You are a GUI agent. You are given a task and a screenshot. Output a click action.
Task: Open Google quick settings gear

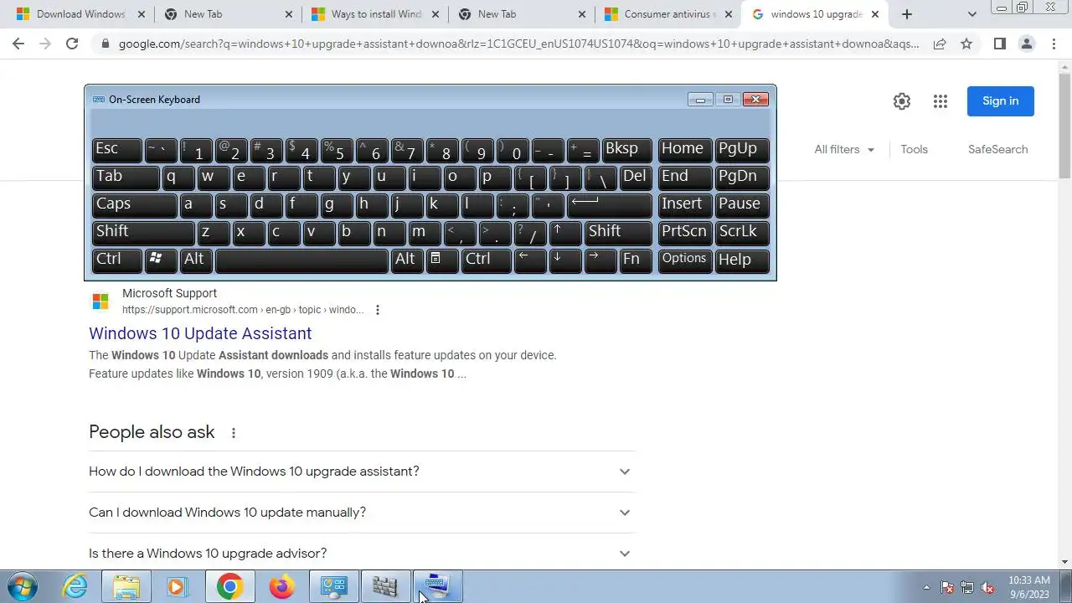902,101
